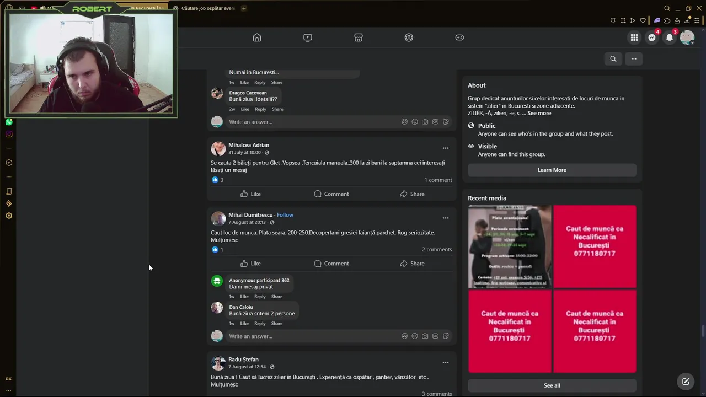
Task: Open Radu Ștefan's profile name
Action: coord(243,360)
